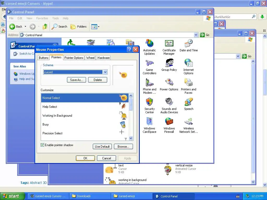Click the cursor list scroll down arrow

click(x=131, y=138)
